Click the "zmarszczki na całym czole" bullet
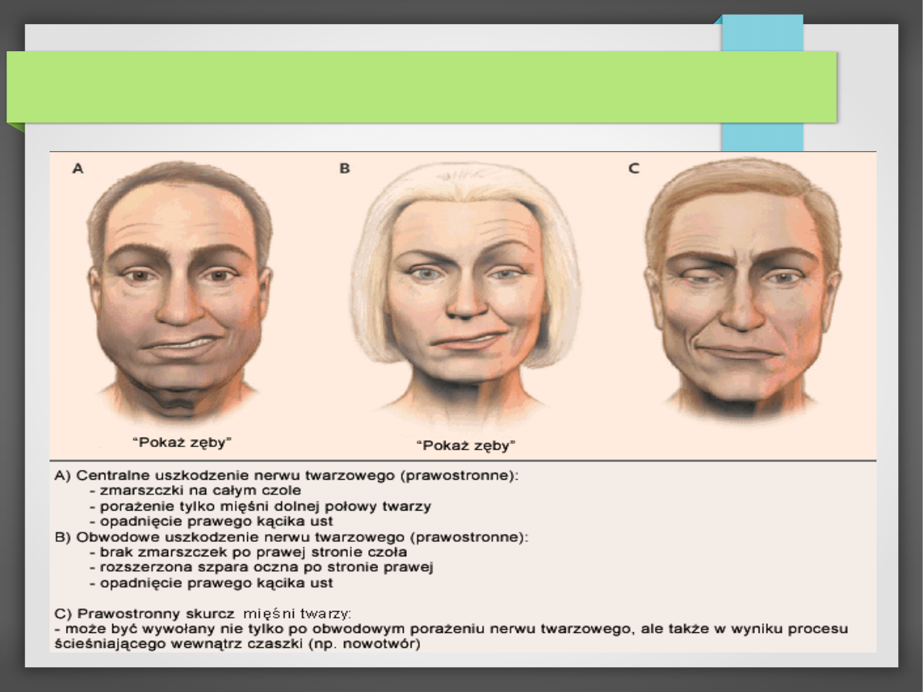 196,491
